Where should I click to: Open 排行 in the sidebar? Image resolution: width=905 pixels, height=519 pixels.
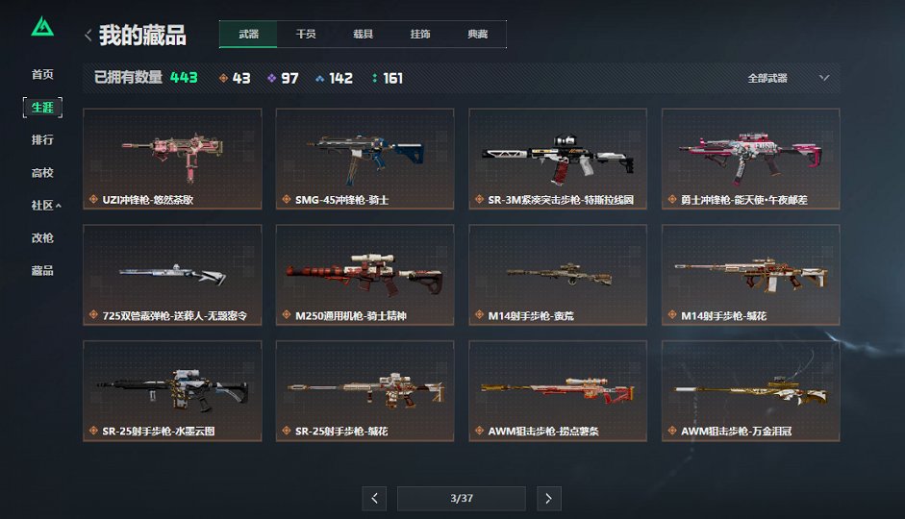[42, 140]
